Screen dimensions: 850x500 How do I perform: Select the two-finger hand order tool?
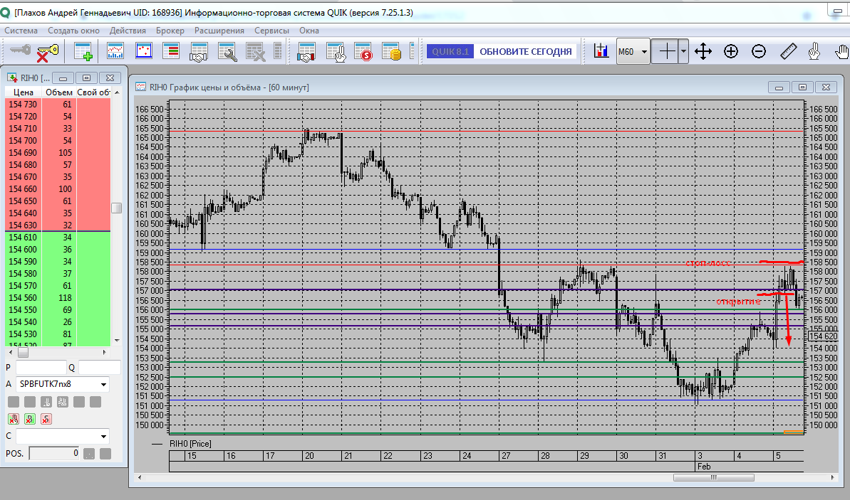point(814,51)
